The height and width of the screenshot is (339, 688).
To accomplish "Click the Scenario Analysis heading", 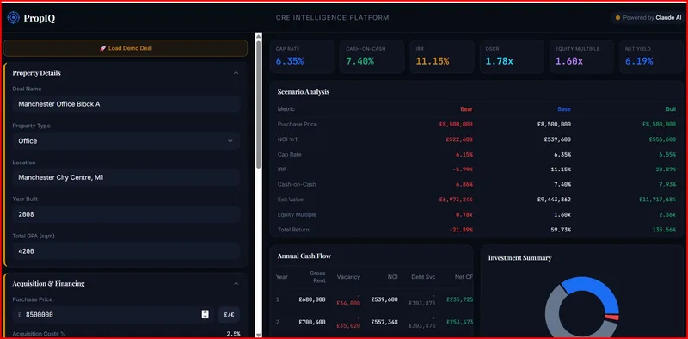I will point(304,92).
